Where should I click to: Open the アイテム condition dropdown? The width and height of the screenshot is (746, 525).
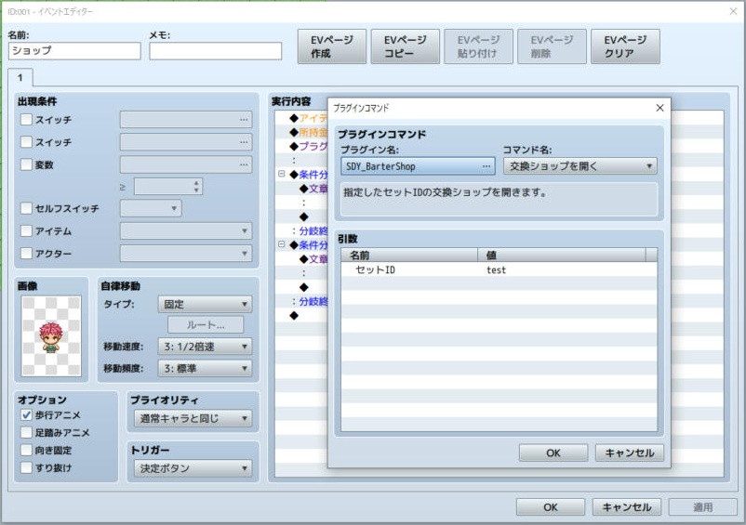pyautogui.click(x=185, y=230)
